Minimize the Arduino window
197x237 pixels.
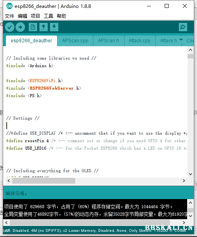coord(149,6)
